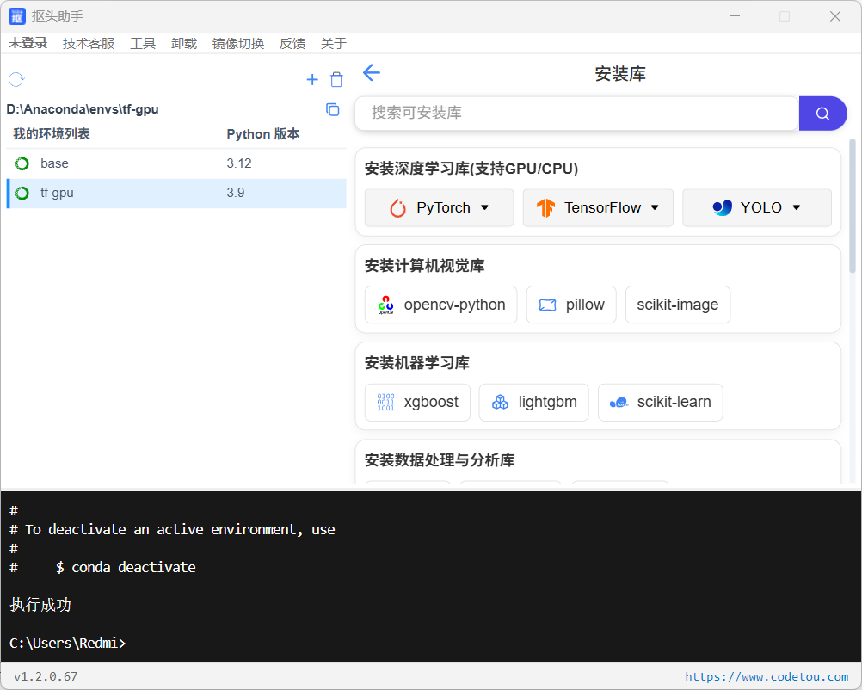The width and height of the screenshot is (862, 690).
Task: Click the magnifier search button
Action: click(x=822, y=114)
